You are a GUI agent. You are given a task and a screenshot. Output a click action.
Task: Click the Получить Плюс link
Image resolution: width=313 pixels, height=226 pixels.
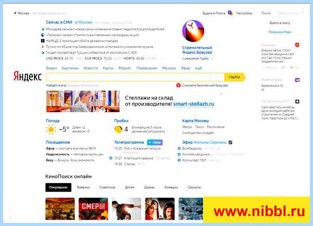pyautogui.click(x=280, y=32)
